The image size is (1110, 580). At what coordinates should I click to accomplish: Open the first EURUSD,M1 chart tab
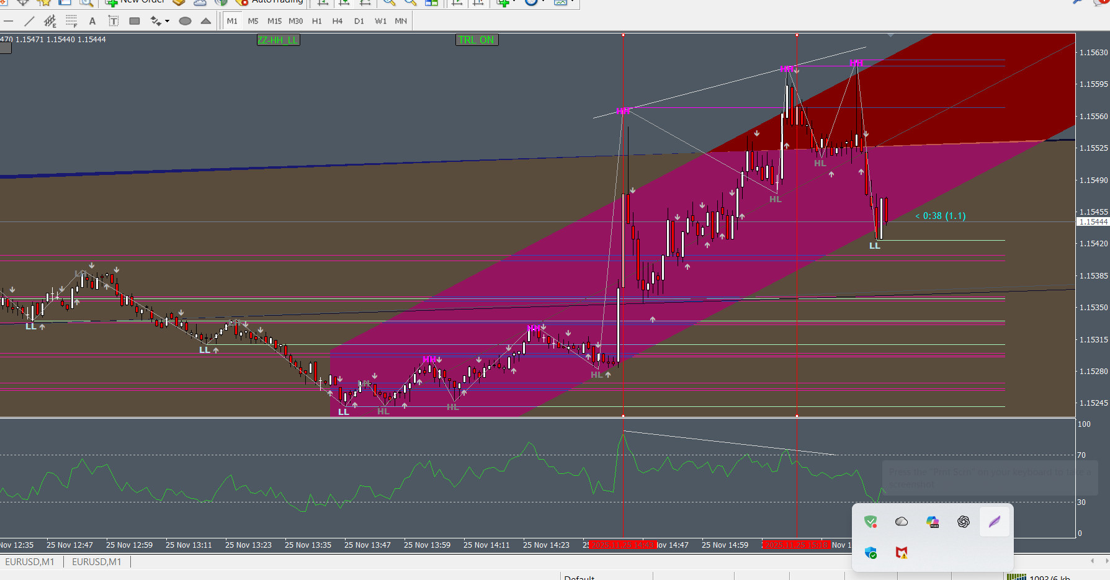30,562
